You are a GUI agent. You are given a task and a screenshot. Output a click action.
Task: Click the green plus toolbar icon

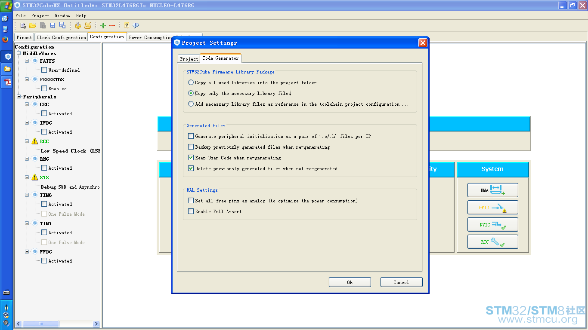coord(103,25)
